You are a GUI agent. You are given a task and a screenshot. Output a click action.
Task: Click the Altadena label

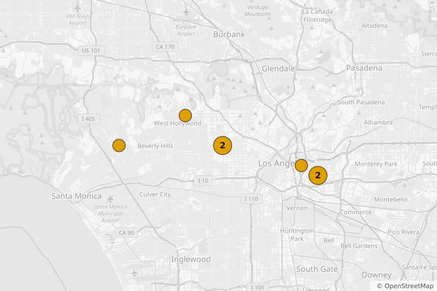(x=374, y=26)
